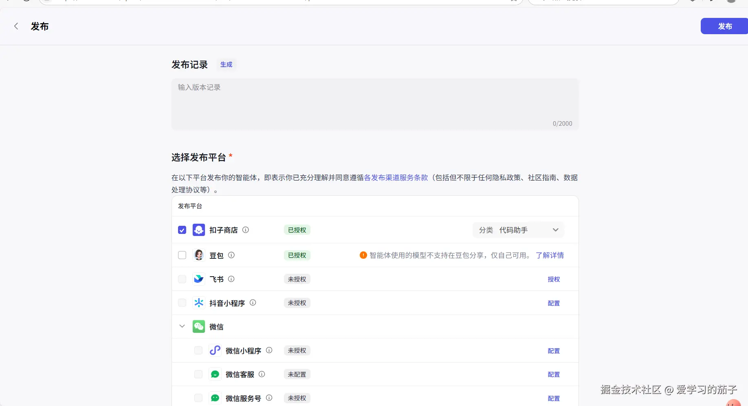This screenshot has width=748, height=406.
Task: Open the 分类 category dropdown showing 代码助手
Action: 518,229
